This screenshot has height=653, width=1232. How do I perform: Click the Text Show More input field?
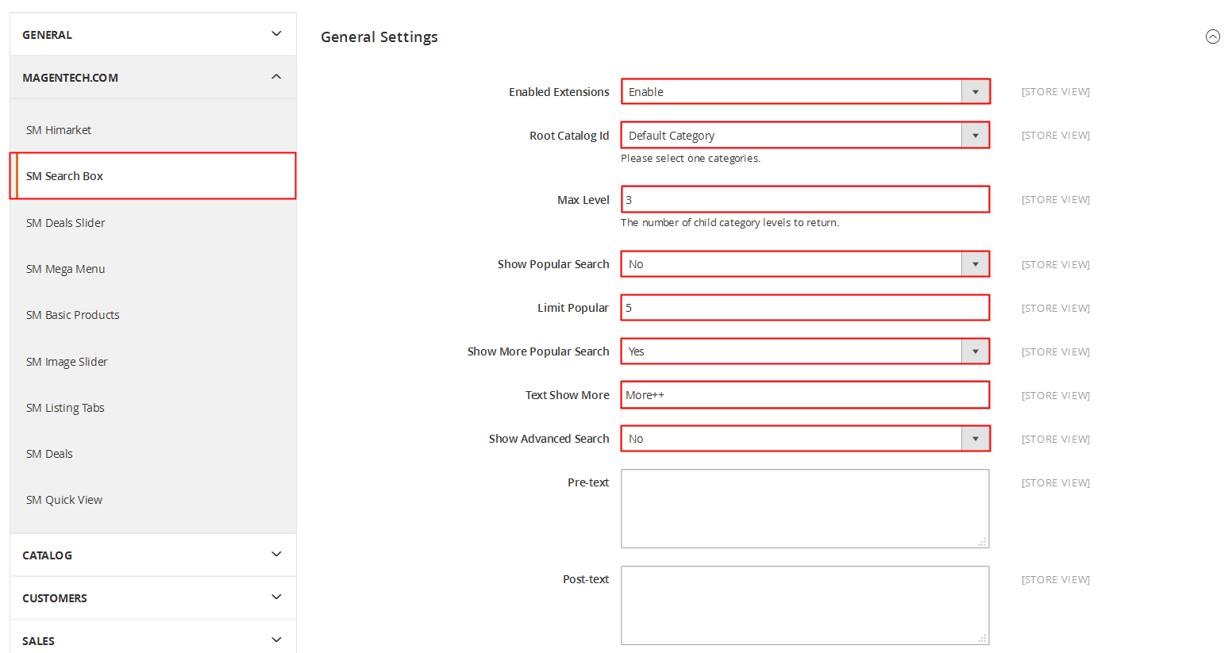coord(805,394)
